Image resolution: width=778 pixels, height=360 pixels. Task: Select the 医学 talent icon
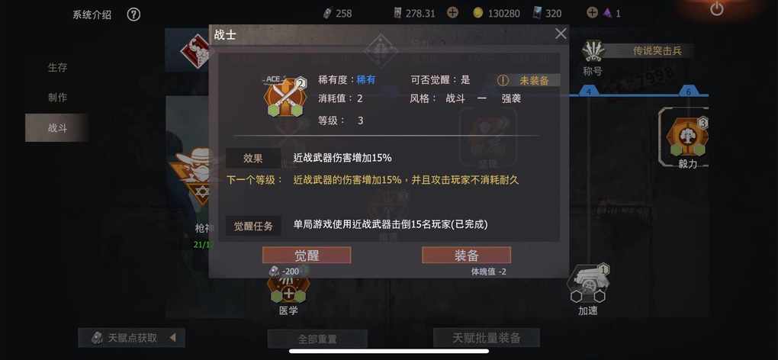(288, 289)
